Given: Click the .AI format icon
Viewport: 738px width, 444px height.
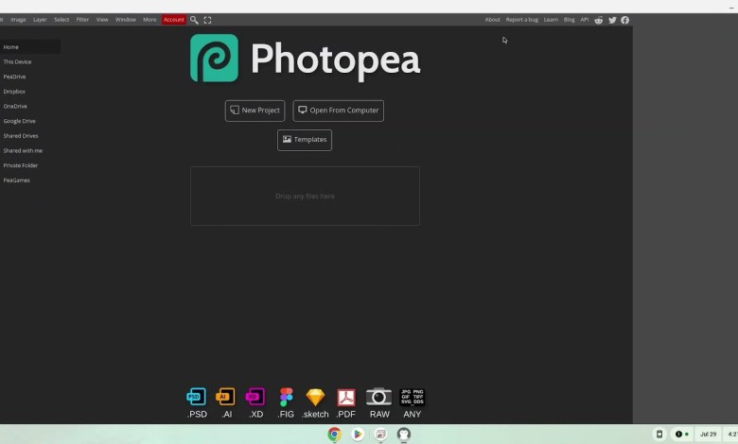Looking at the screenshot, I should (x=225, y=398).
